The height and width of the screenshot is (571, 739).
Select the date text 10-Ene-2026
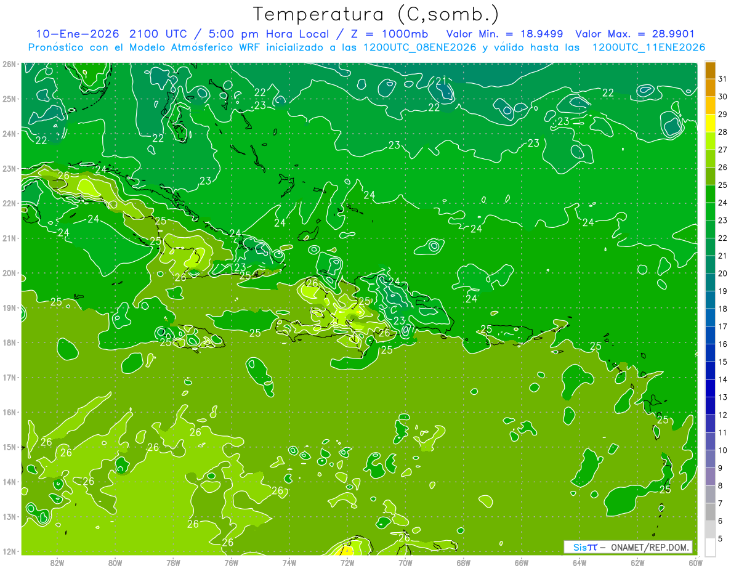tap(77, 34)
